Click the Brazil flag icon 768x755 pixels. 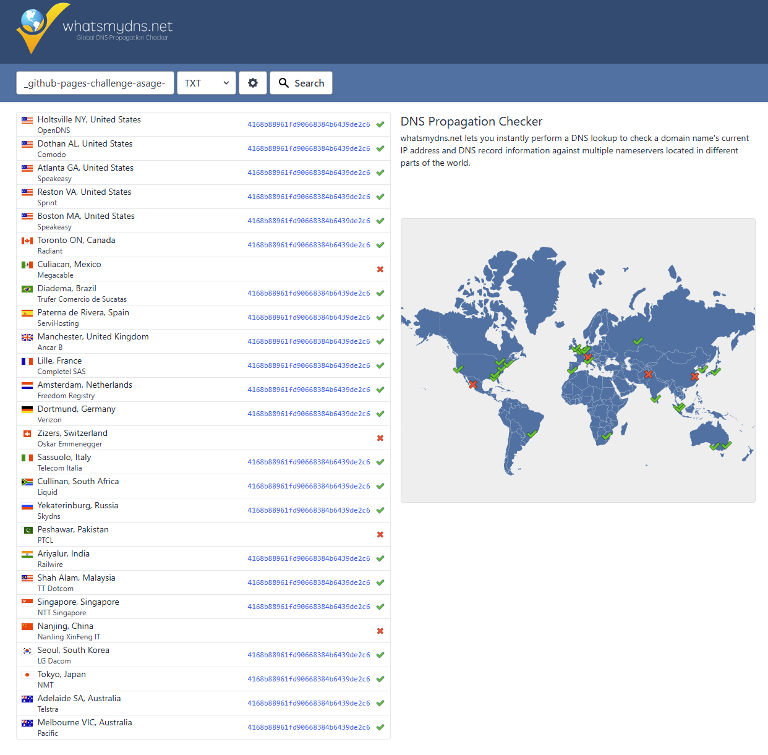27,289
